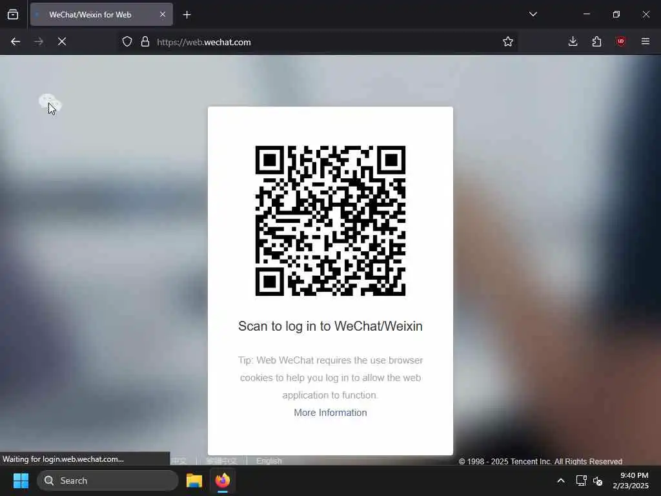Click the WeChat logo on the page
The height and width of the screenshot is (496, 661).
pos(50,104)
